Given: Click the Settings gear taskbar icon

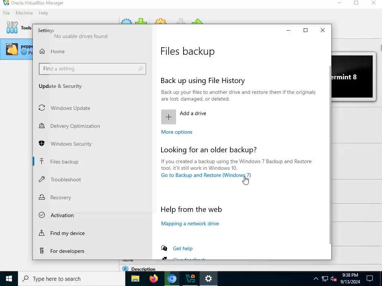Looking at the screenshot, I should [208, 279].
